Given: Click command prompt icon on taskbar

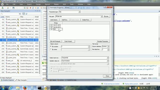Looking at the screenshot, I should click(39, 88).
